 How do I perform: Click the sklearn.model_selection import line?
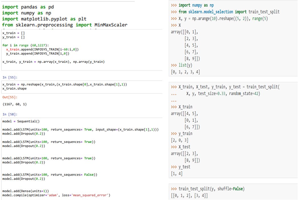(225, 12)
